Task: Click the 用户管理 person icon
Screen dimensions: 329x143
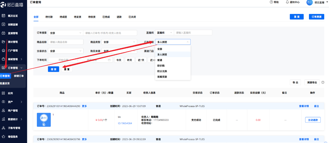Action: 4,110
